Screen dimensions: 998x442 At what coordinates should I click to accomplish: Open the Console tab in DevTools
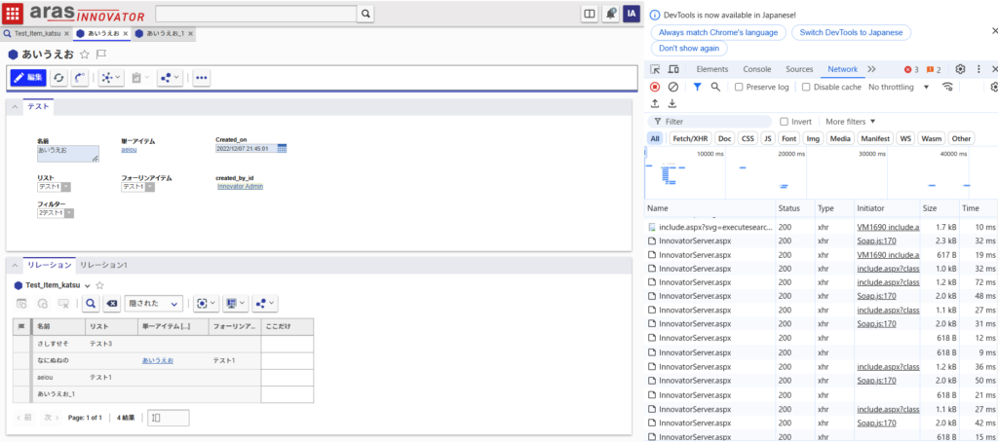point(756,69)
